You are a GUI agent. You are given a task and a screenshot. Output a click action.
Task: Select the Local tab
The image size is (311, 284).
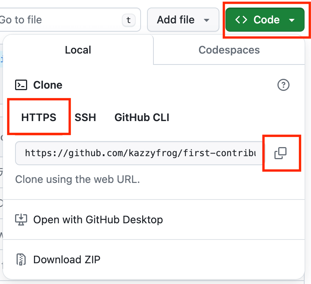(x=78, y=50)
